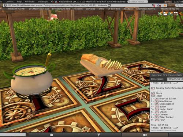The height and width of the screenshot is (137, 183).
Task: Click the parcel info icon in location bar
Action: click(x=5, y=5)
